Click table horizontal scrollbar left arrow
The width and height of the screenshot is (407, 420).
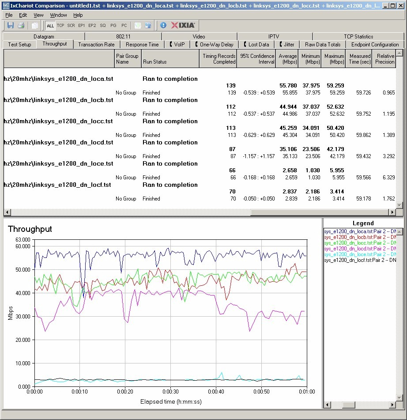click(x=7, y=212)
